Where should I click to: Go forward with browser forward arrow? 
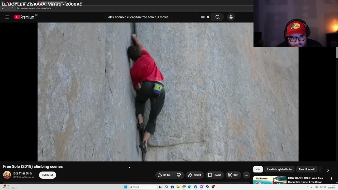coord(7,8)
